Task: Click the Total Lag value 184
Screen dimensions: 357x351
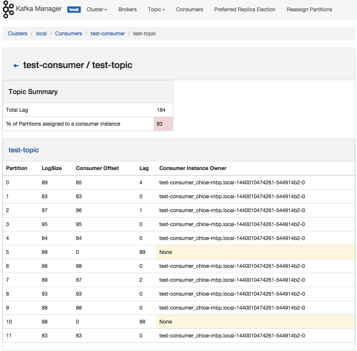Action: (161, 110)
